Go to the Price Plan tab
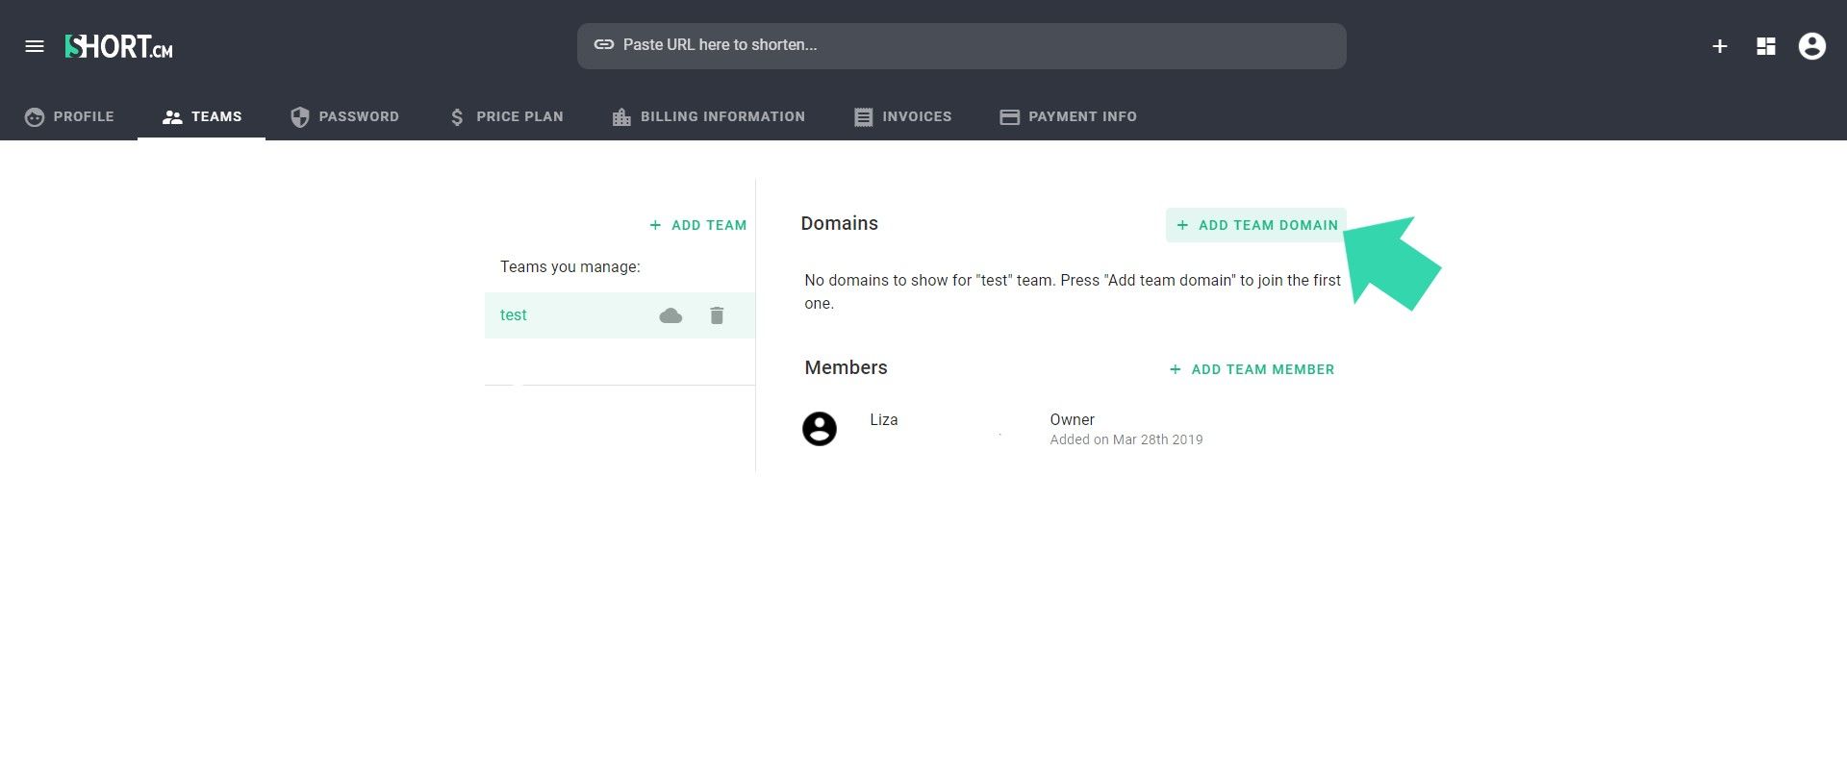Screen dimensions: 1847x777 (x=506, y=116)
